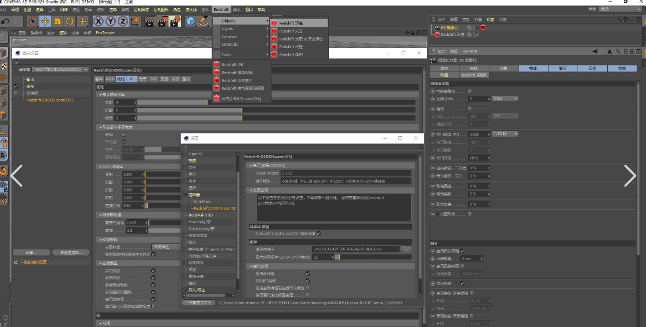Click the spline pen tool icon

[204, 21]
